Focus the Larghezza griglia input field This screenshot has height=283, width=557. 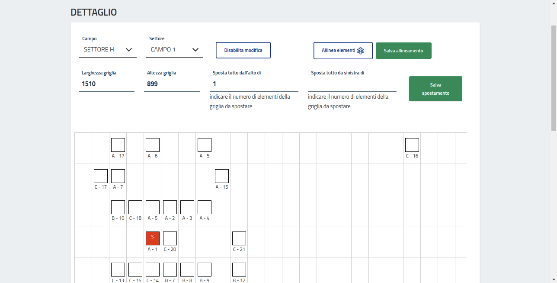click(106, 84)
